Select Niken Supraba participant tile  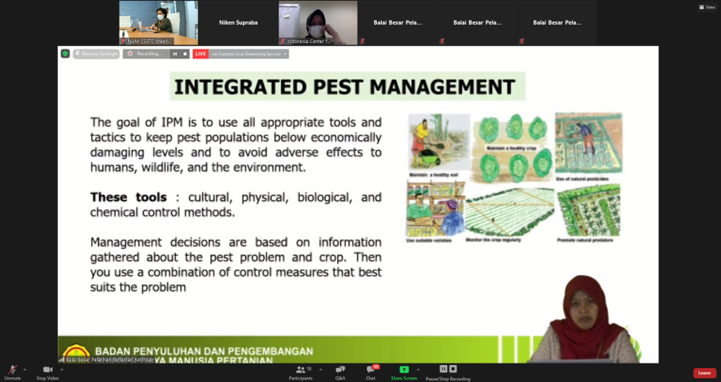coord(238,23)
